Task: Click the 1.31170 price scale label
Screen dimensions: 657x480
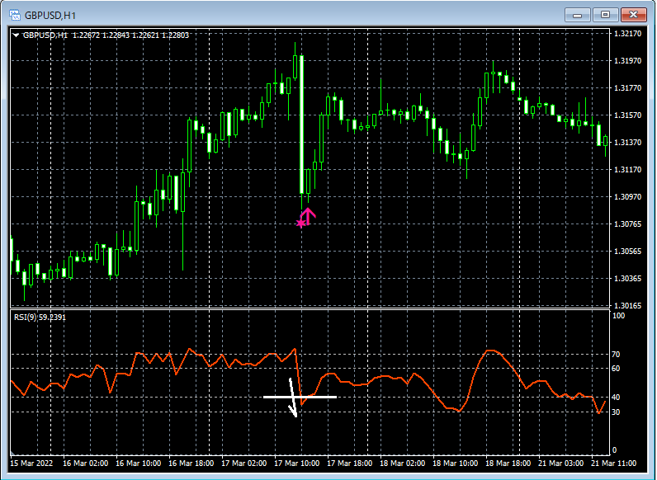Action: 627,170
